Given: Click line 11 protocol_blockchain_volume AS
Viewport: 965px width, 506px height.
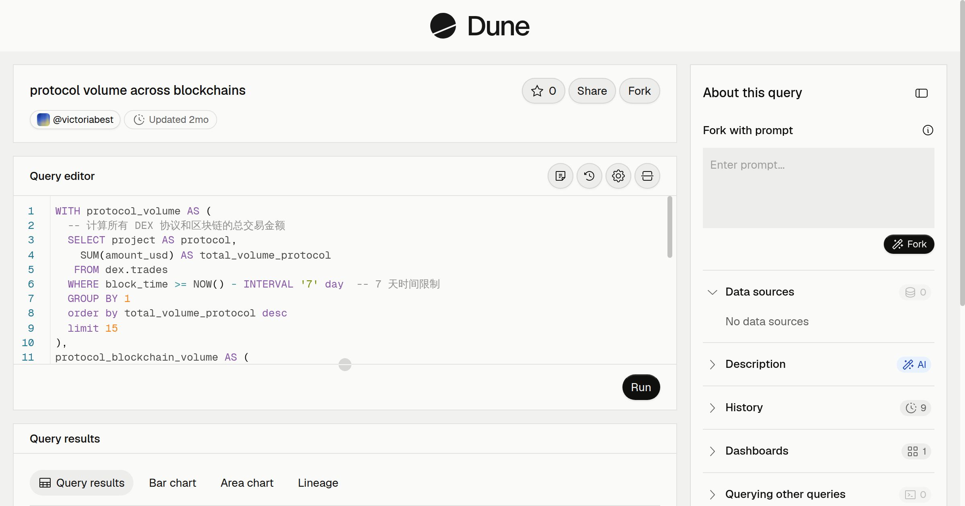Looking at the screenshot, I should point(152,357).
